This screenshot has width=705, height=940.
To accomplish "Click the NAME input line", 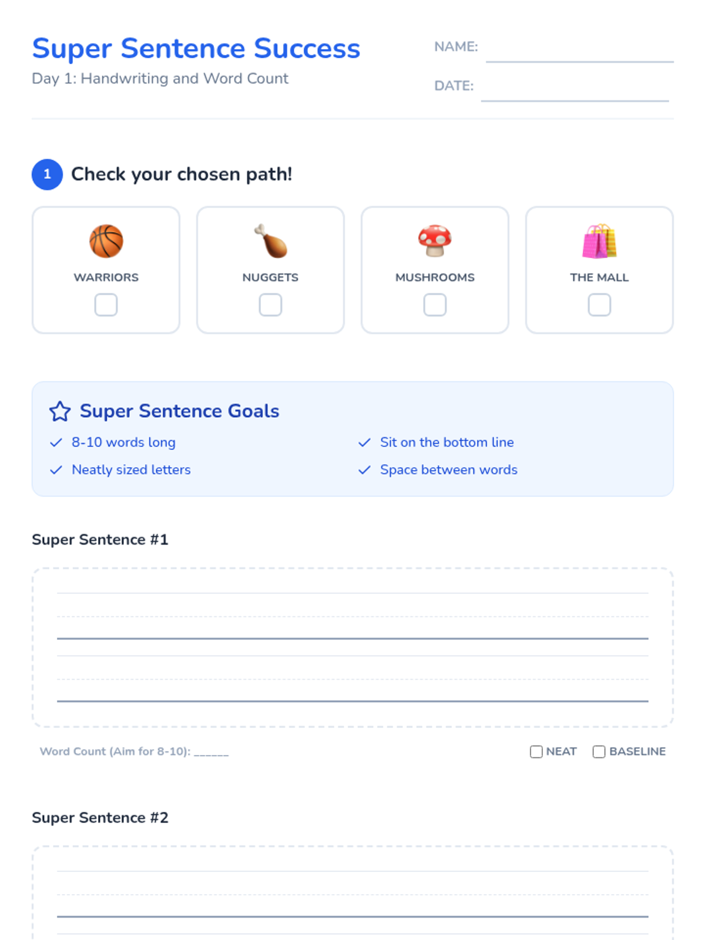I will [579, 52].
